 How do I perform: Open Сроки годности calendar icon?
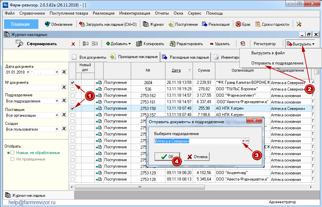[258, 24]
